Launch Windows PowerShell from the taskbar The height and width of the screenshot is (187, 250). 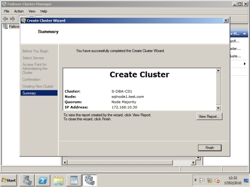43,180
